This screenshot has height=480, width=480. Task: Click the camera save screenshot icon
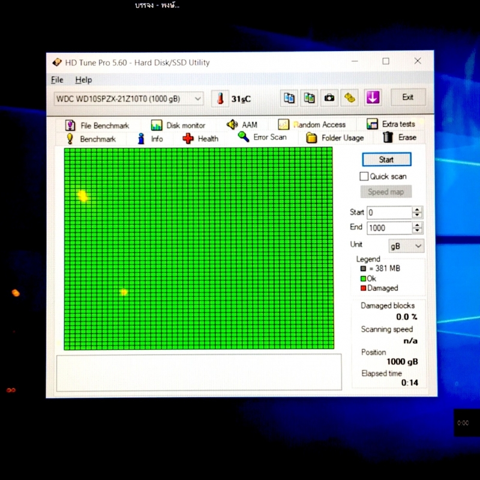pos(329,98)
